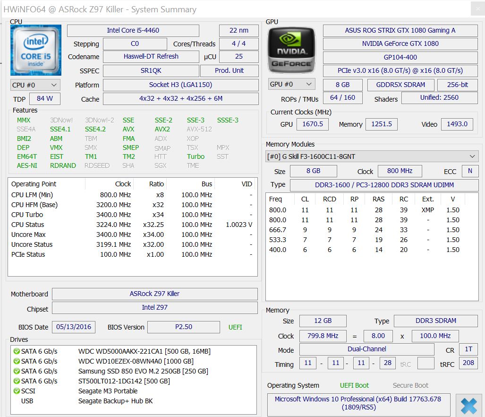Click the Freq column header in memory timings
Screen dimensions: 485x417
pos(280,199)
